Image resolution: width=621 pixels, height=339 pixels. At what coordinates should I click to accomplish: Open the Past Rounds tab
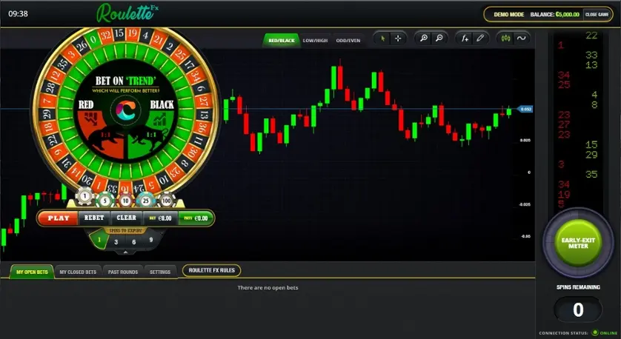click(123, 272)
